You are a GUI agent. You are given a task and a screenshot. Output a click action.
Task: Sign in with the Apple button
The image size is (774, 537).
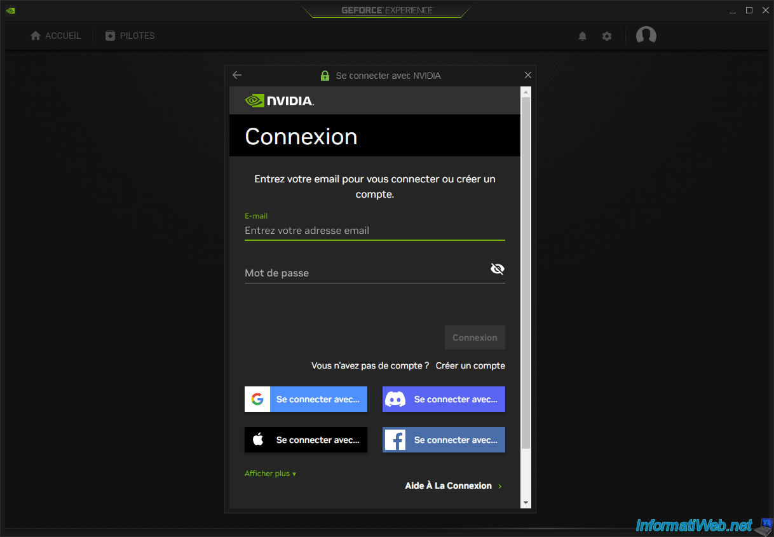coord(306,440)
